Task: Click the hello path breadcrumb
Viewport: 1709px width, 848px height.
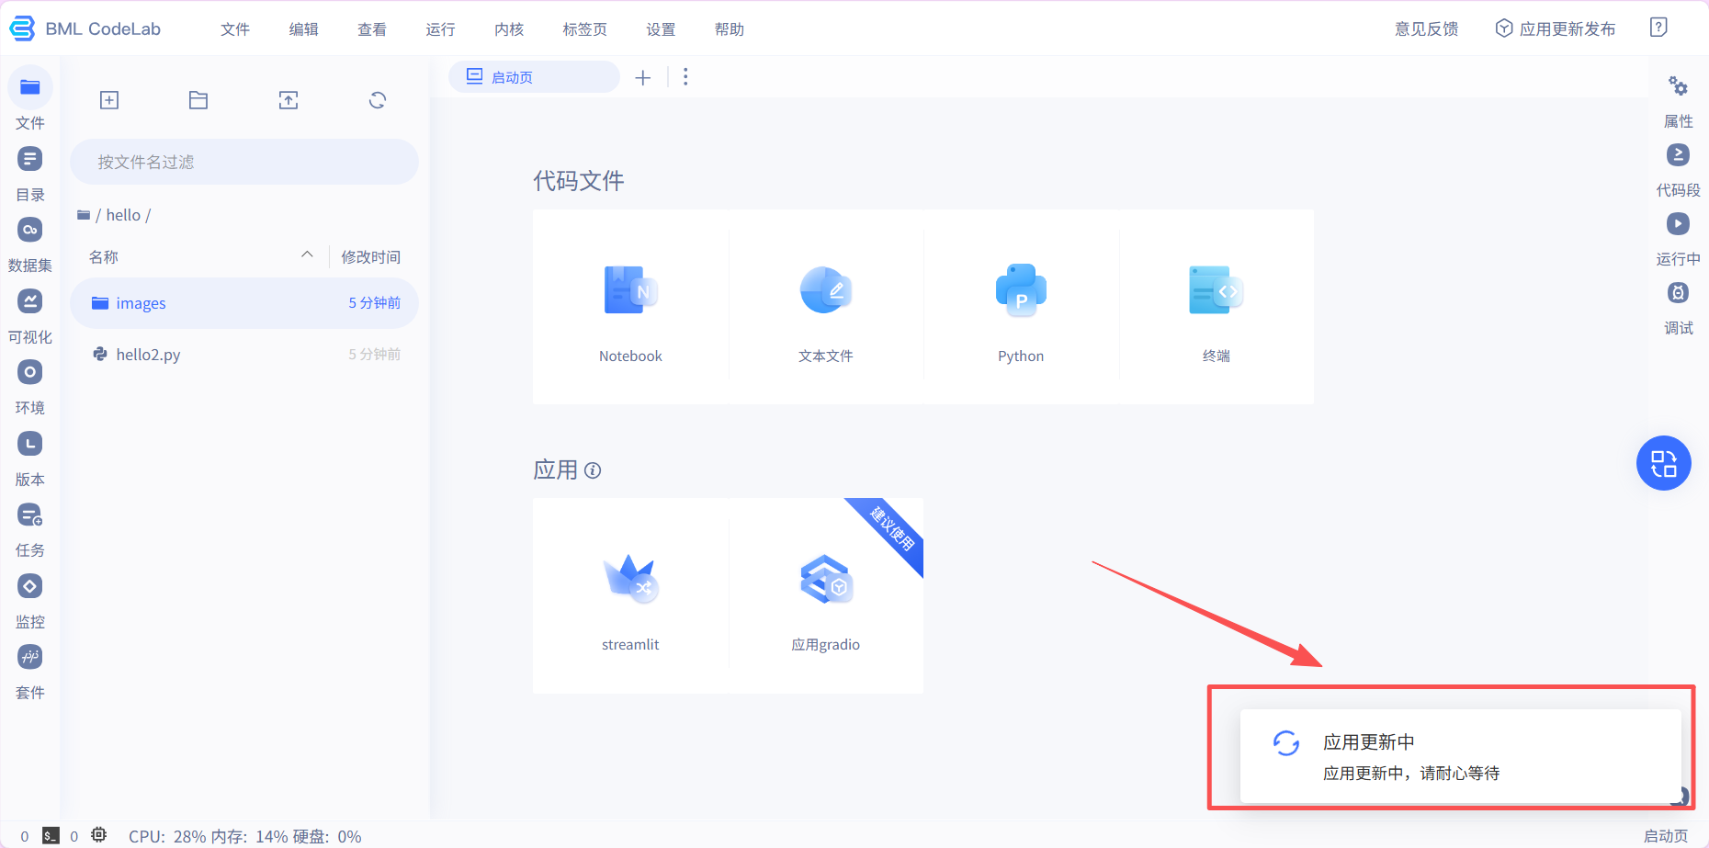Action: point(123,215)
